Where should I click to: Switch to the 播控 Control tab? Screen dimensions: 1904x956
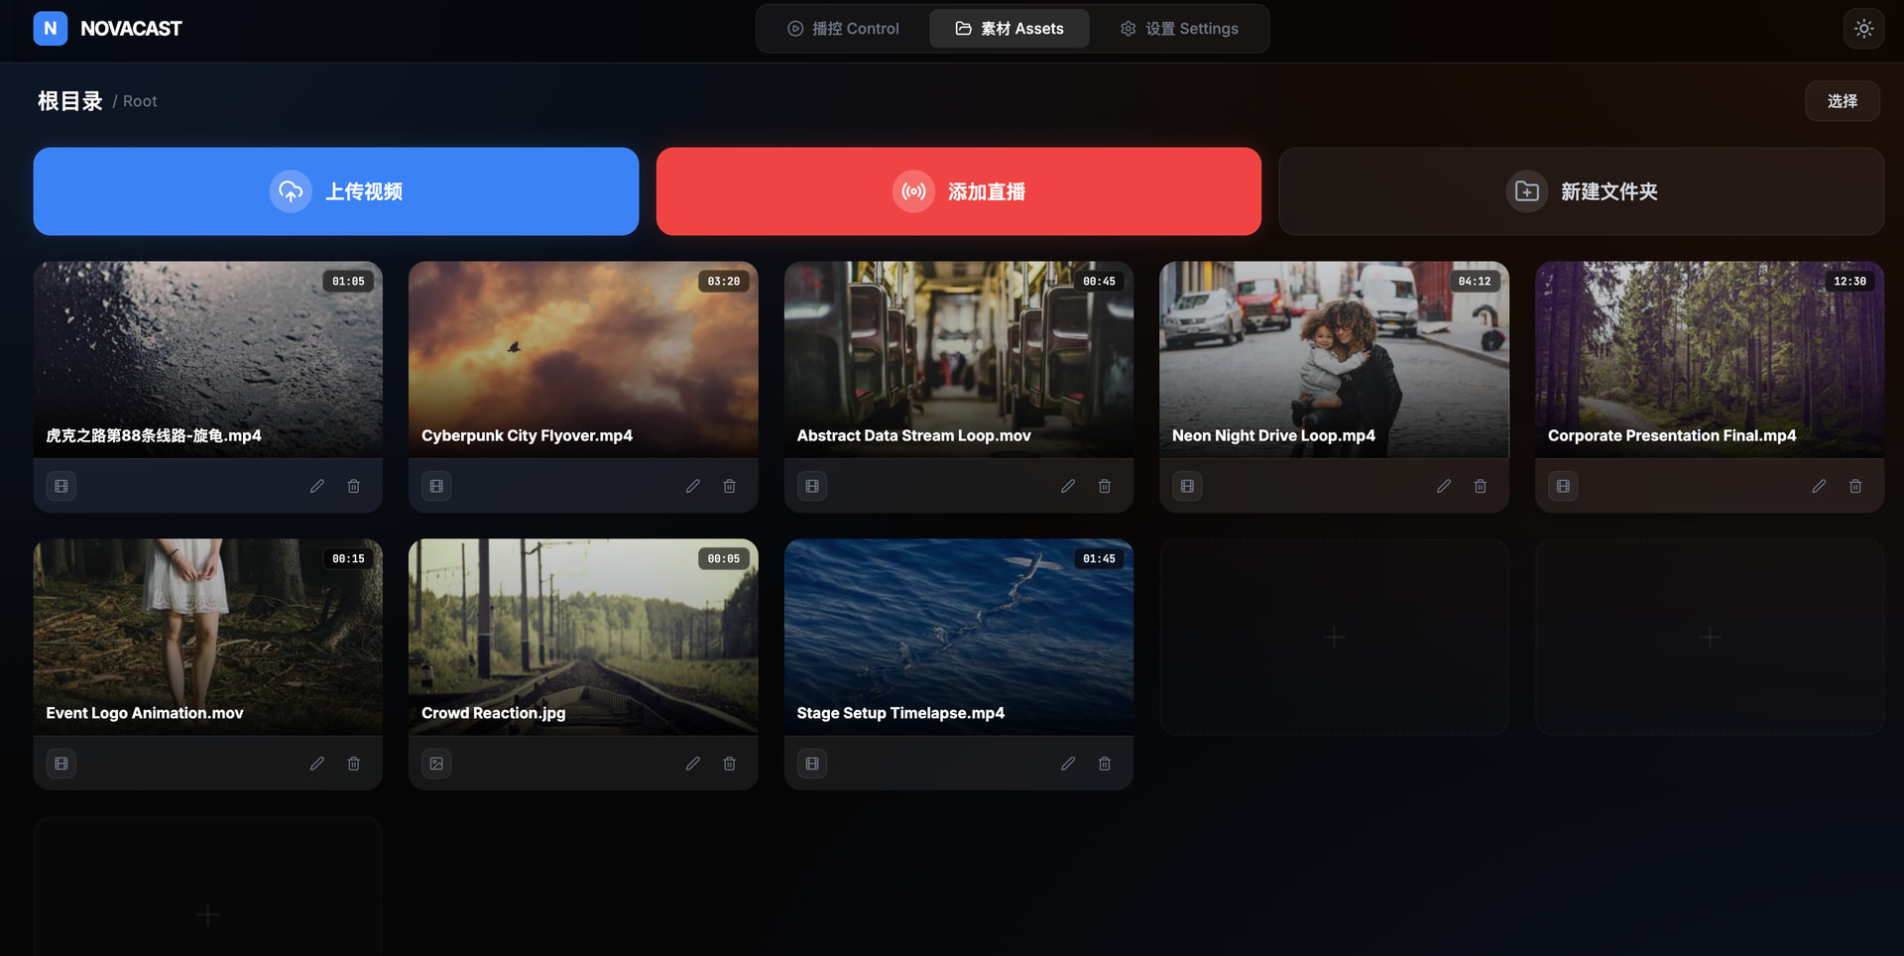(x=843, y=29)
